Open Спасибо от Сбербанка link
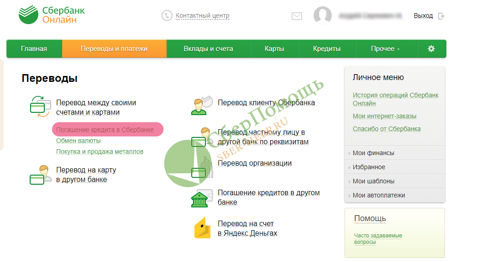The image size is (492, 262). pos(387,129)
